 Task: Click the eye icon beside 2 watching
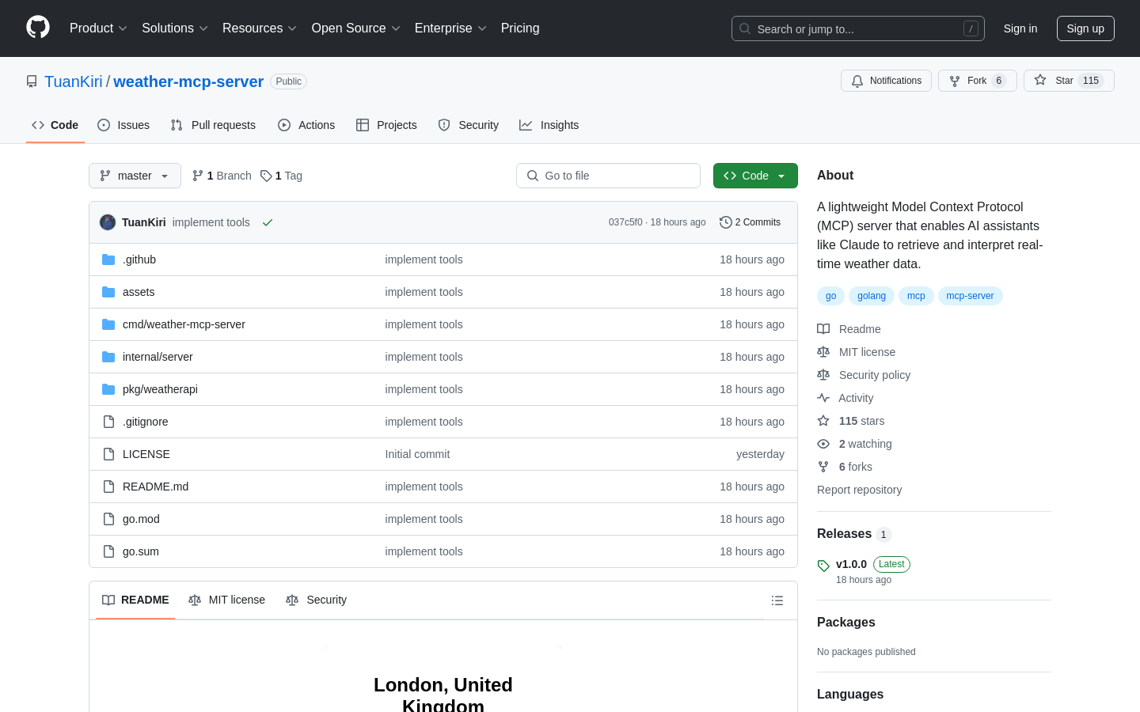coord(823,444)
